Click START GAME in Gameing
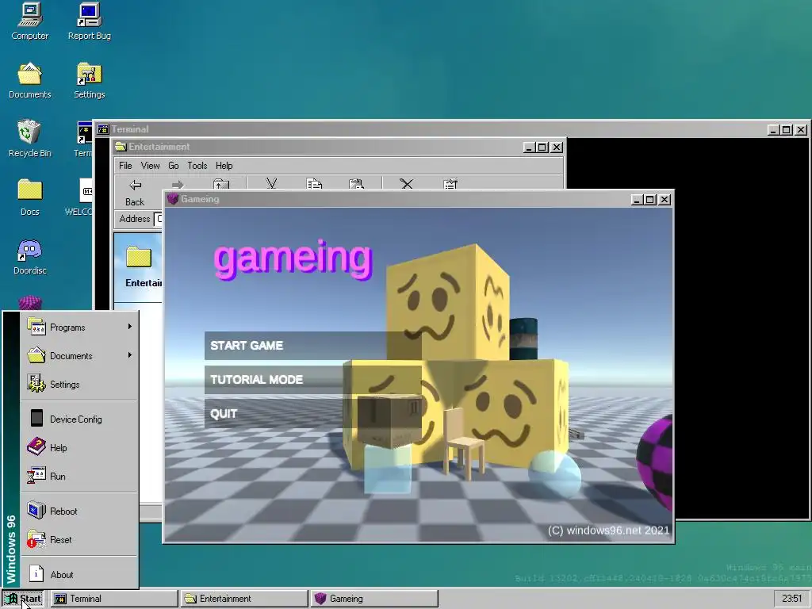Image resolution: width=812 pixels, height=609 pixels. click(312, 346)
